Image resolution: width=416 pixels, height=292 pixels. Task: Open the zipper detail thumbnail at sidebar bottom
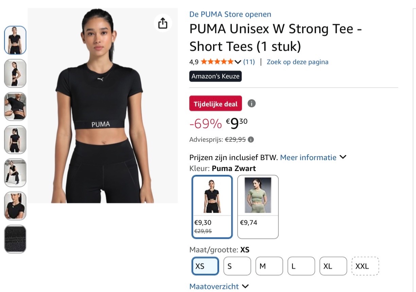pos(15,239)
